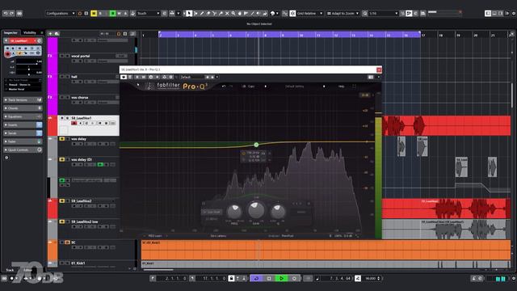Bypass the Pro-Q 3 plugin power button
517x291 pixels.
click(124, 77)
